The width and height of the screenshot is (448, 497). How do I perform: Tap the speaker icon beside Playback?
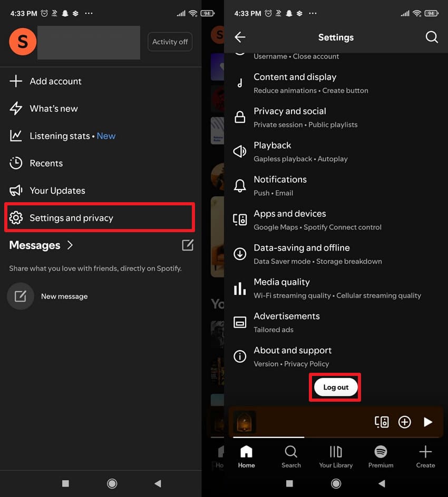coord(240,152)
